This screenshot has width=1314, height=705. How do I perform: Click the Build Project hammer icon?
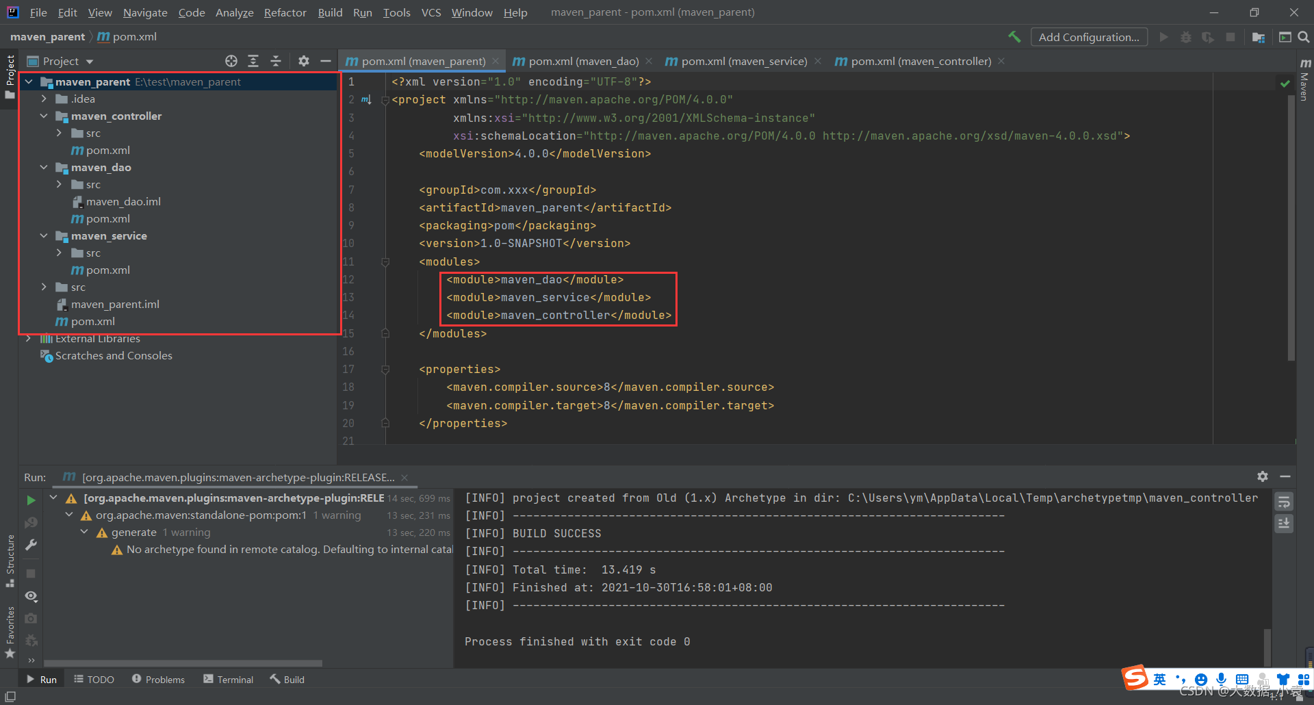[x=1014, y=37]
